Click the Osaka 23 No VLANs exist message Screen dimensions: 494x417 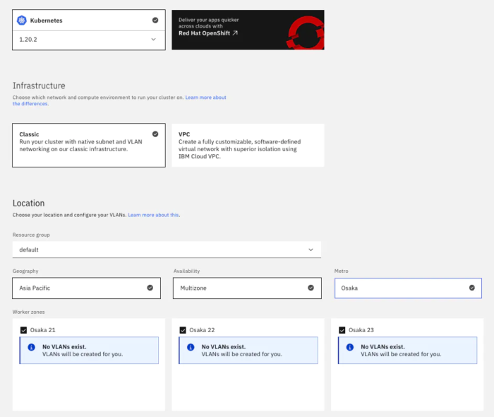pyautogui.click(x=407, y=351)
